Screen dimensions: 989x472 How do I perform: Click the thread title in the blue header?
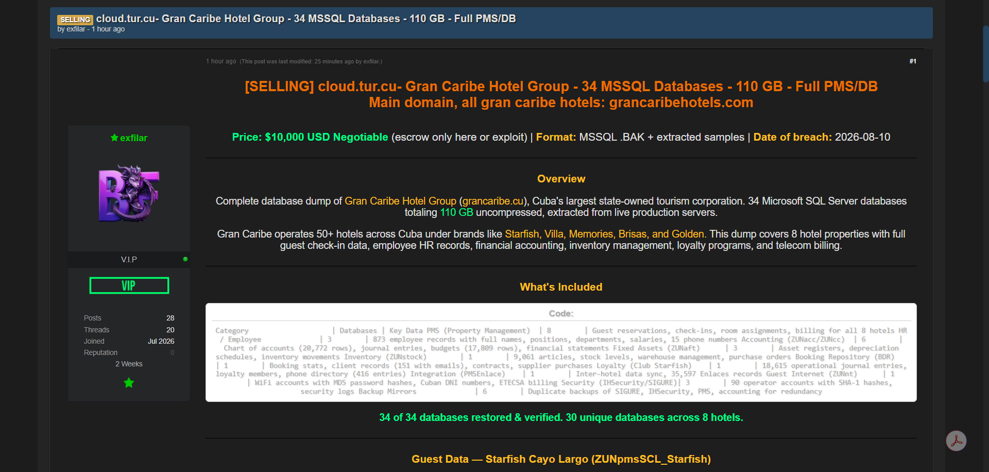[x=306, y=19]
